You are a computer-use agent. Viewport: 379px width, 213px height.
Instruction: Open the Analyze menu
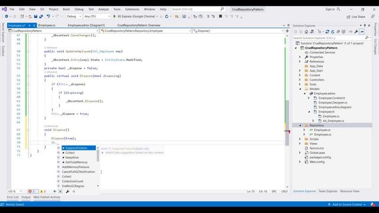point(104,9)
